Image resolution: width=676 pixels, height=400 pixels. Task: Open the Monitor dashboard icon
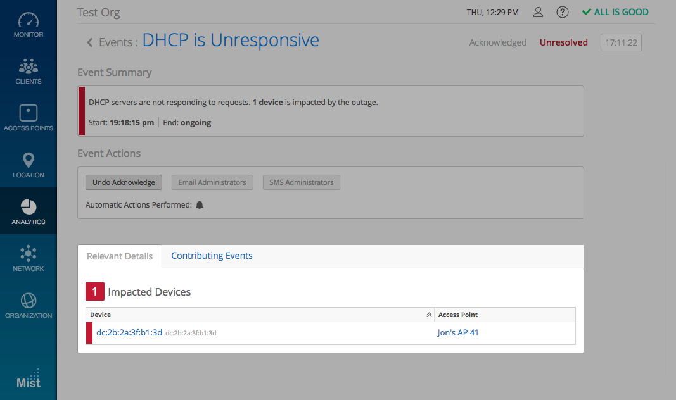point(28,20)
